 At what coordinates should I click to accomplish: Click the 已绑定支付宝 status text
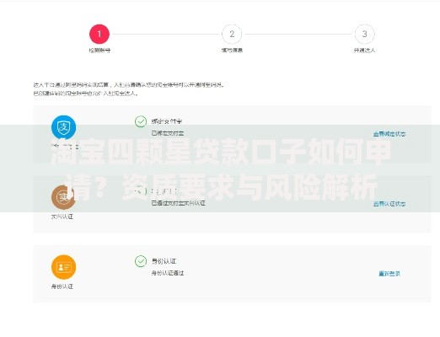click(168, 133)
